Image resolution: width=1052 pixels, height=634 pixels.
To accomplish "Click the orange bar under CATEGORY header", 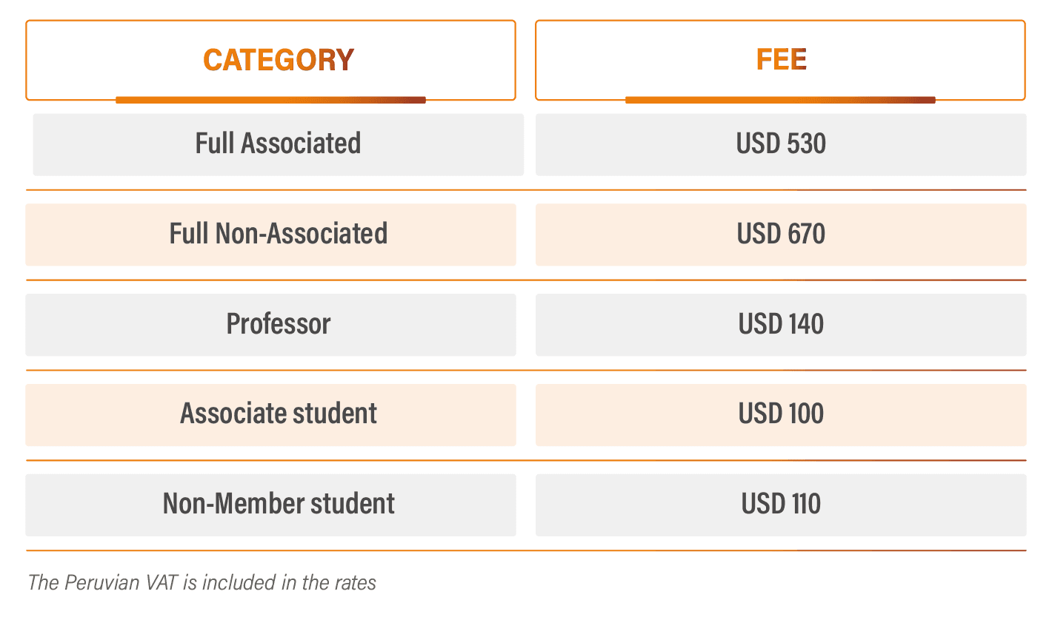I will 270,100.
